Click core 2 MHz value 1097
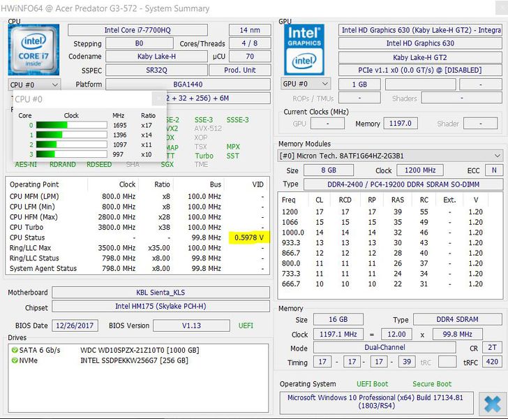The image size is (508, 419). (119, 145)
